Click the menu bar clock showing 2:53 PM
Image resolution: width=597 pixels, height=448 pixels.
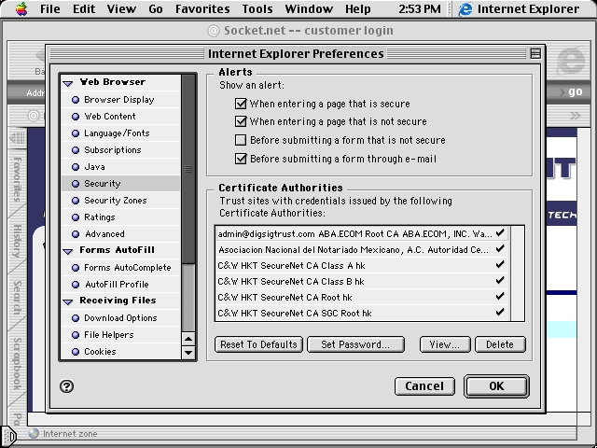(420, 8)
